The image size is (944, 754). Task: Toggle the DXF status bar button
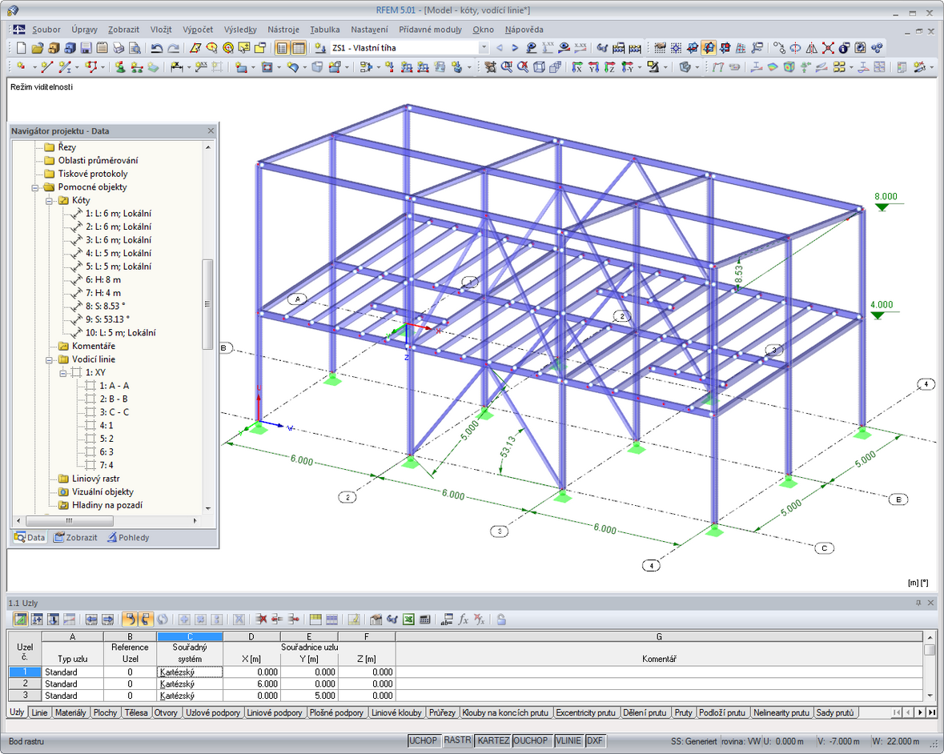594,740
